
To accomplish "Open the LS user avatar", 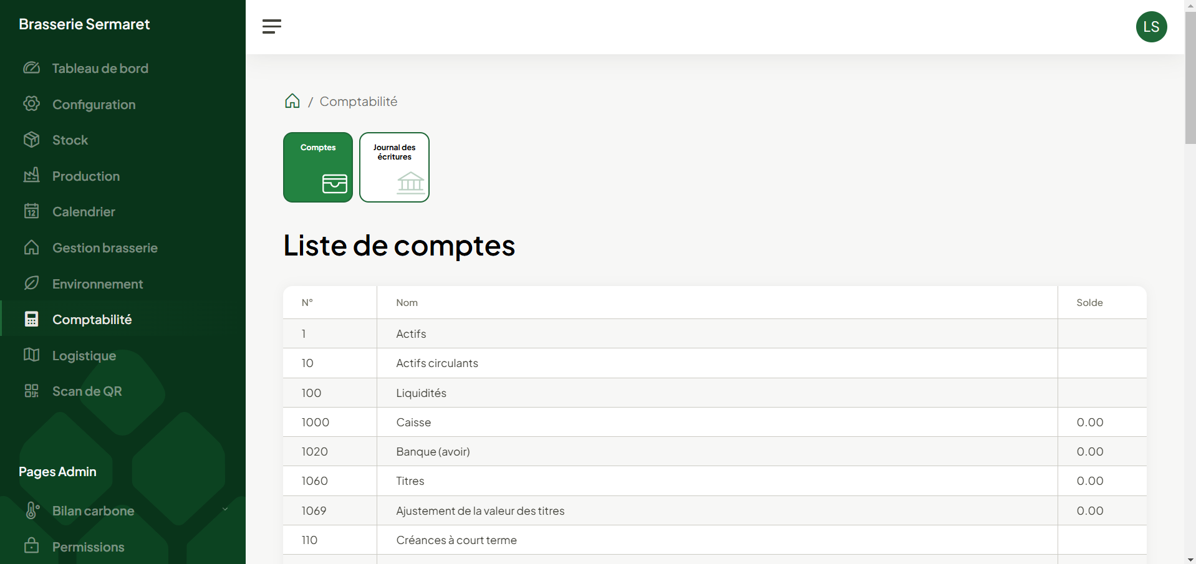I will (x=1151, y=27).
